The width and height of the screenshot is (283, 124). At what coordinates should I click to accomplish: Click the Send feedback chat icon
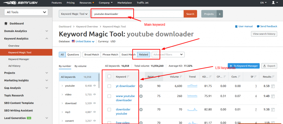point(258,26)
